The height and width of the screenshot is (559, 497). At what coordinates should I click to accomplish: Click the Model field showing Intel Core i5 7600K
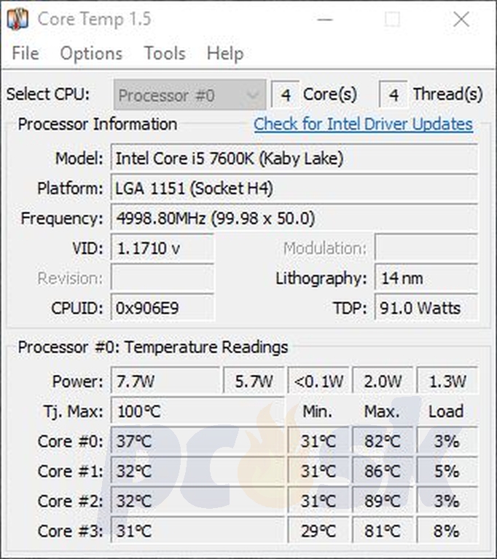[x=294, y=158]
